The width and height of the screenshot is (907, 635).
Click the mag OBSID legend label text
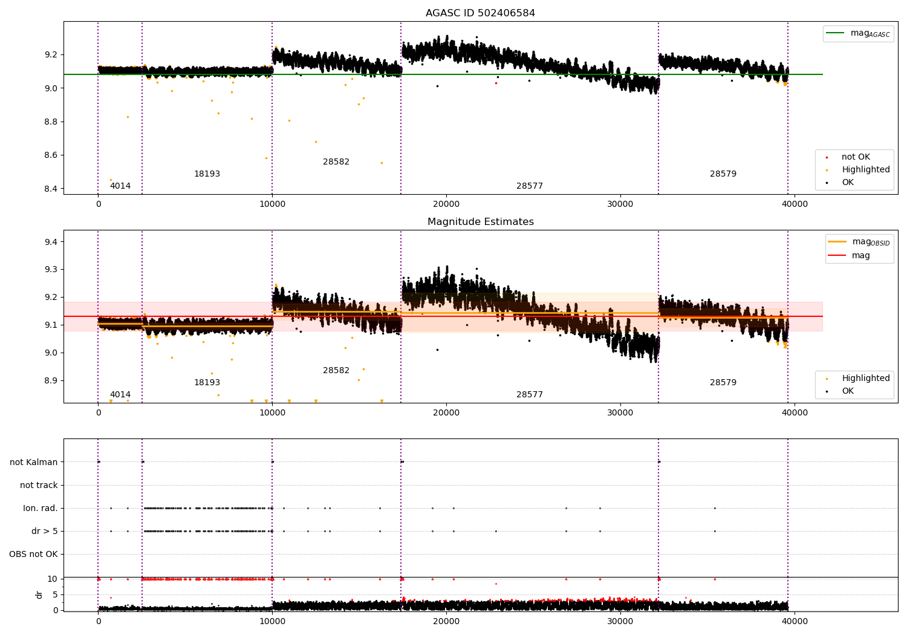(871, 242)
